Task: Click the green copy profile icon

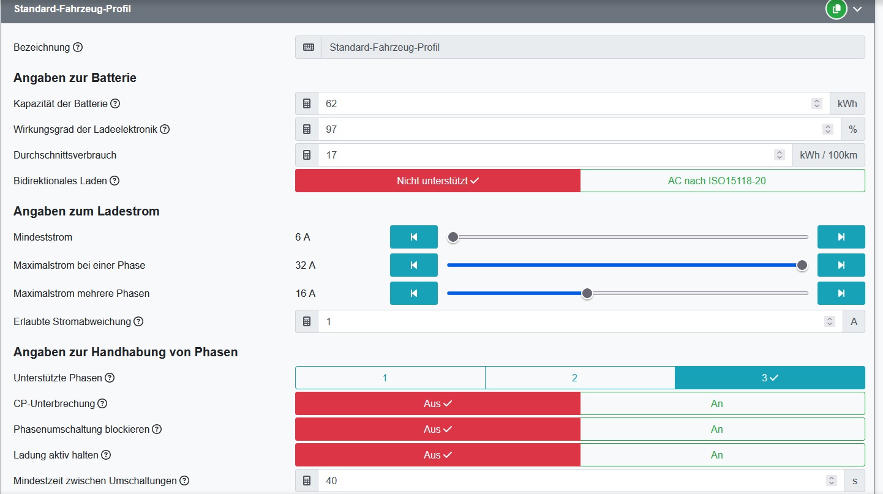Action: tap(836, 9)
